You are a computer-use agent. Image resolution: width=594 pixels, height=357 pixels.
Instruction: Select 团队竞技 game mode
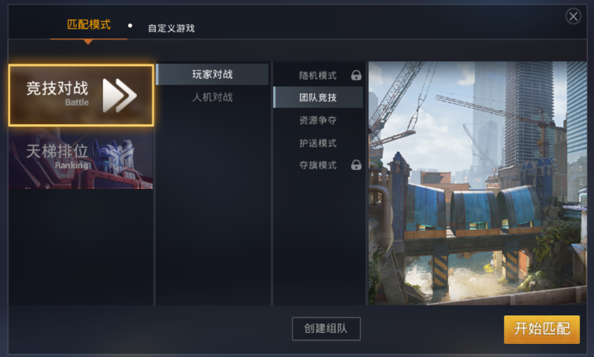click(x=318, y=97)
